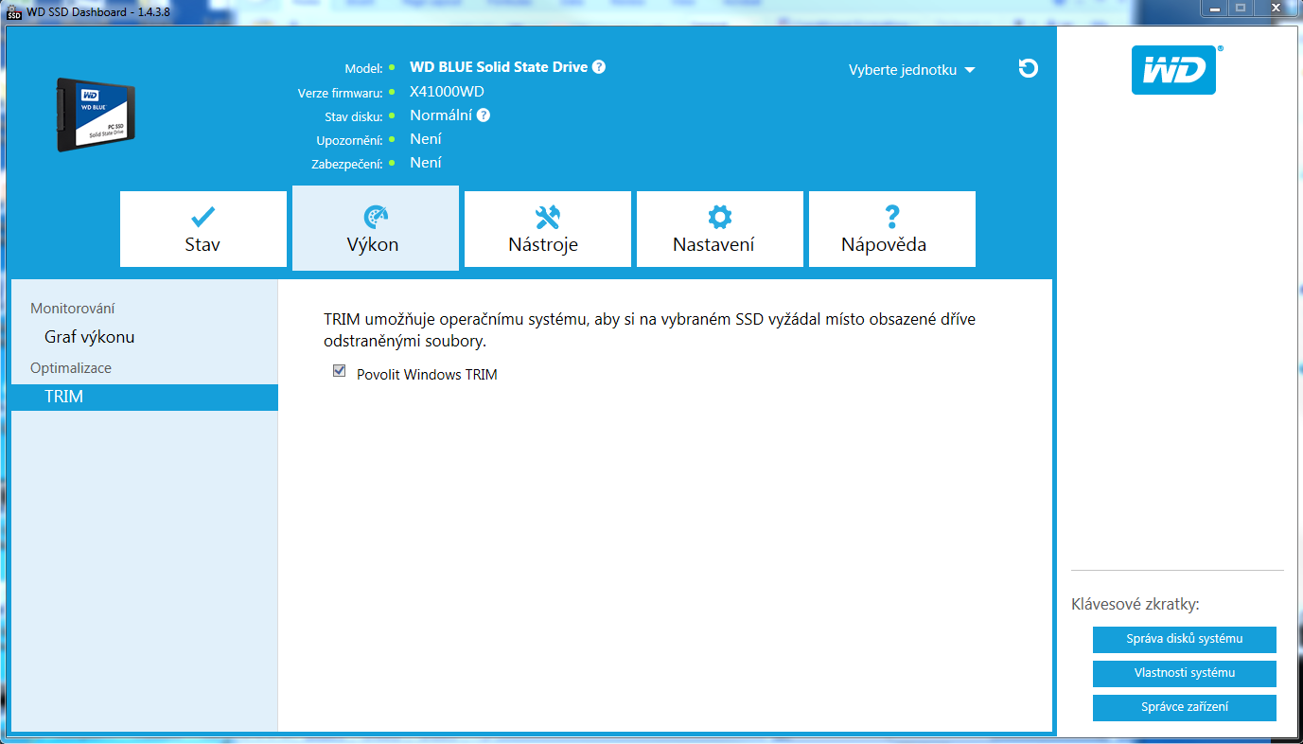Click the firmware version X41000WD text
This screenshot has height=744, width=1303.
(447, 92)
